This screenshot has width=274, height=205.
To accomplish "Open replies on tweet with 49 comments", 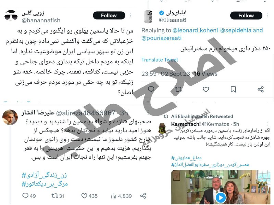I will click(x=29, y=196).
